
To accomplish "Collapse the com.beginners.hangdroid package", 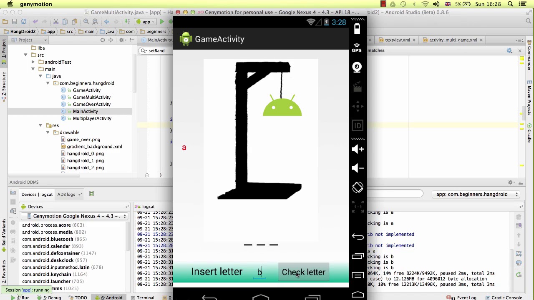I will coord(48,83).
